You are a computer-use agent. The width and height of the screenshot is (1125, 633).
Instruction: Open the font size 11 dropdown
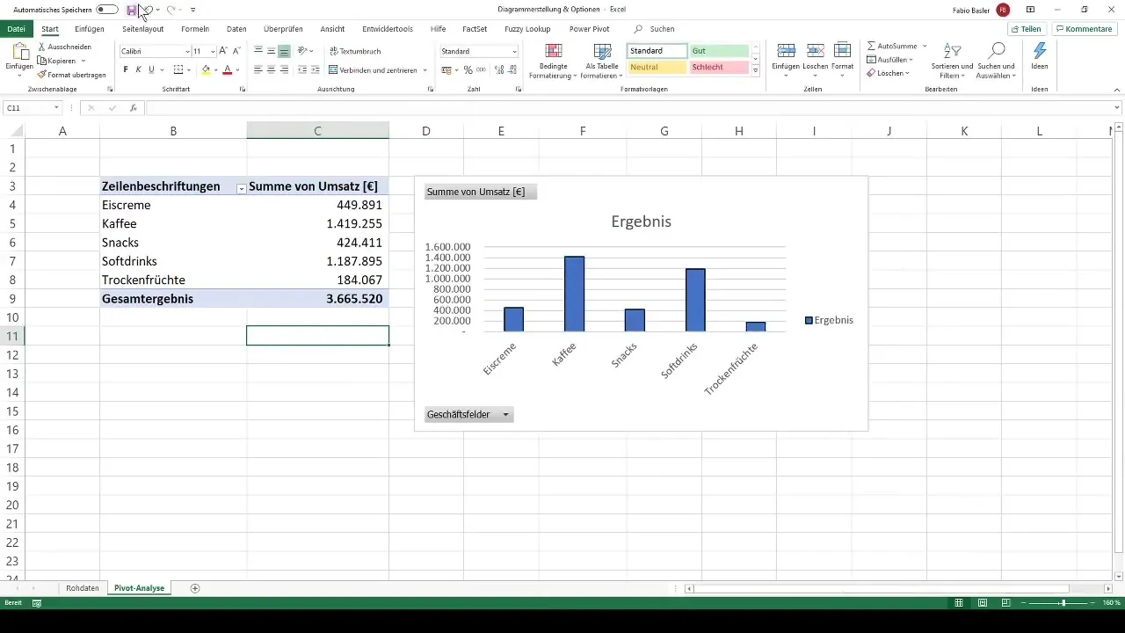point(211,52)
